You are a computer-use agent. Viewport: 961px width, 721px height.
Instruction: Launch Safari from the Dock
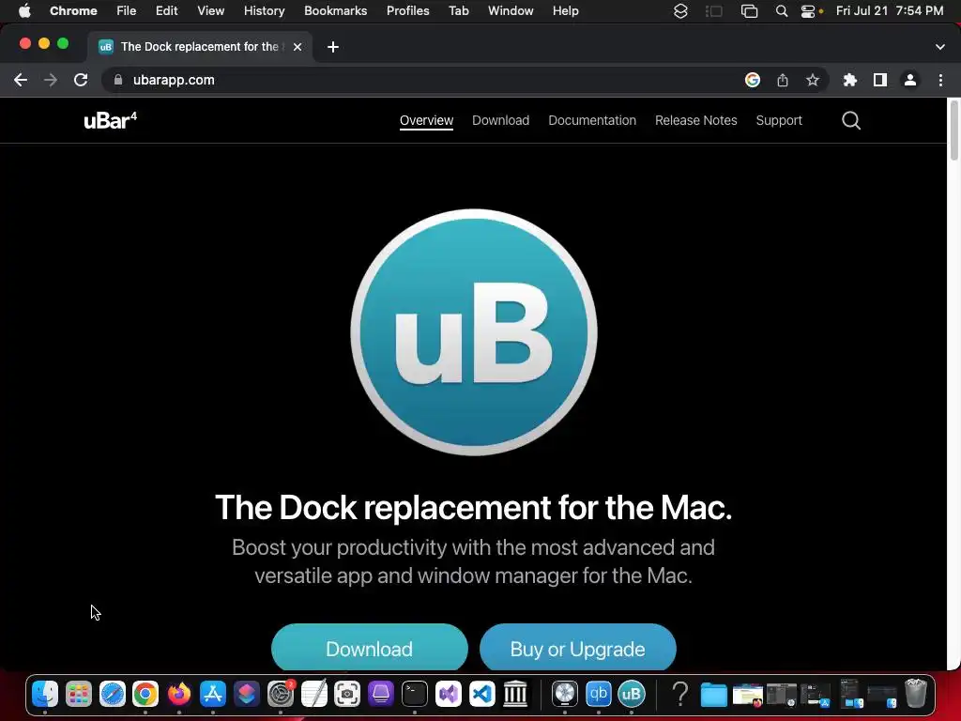click(113, 694)
